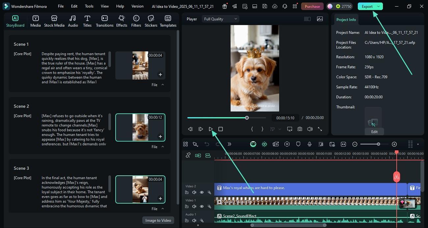
Task: Toggle Video 1 track visibility eye
Action: pos(202,206)
